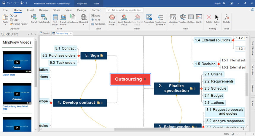Add an Attachment with paperclip icon

coord(73,19)
